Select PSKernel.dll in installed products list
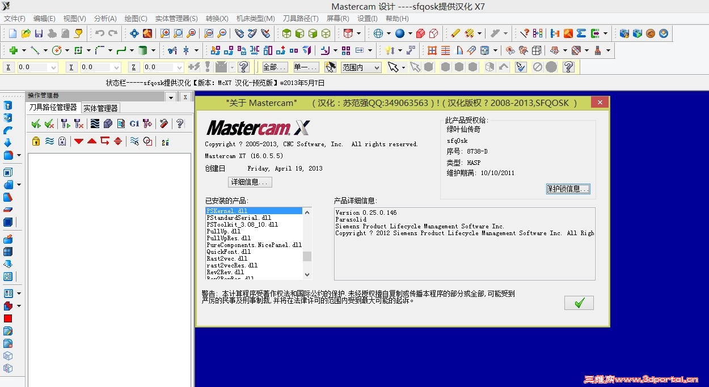 point(254,211)
